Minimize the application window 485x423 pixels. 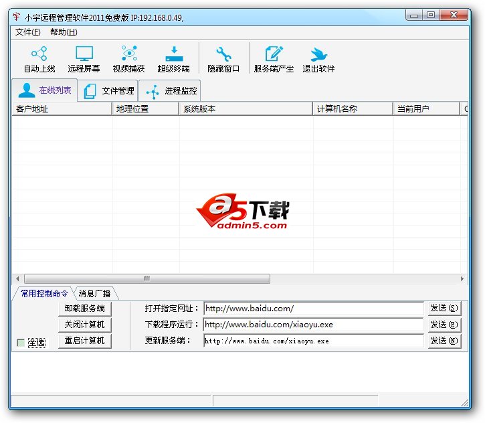point(414,15)
